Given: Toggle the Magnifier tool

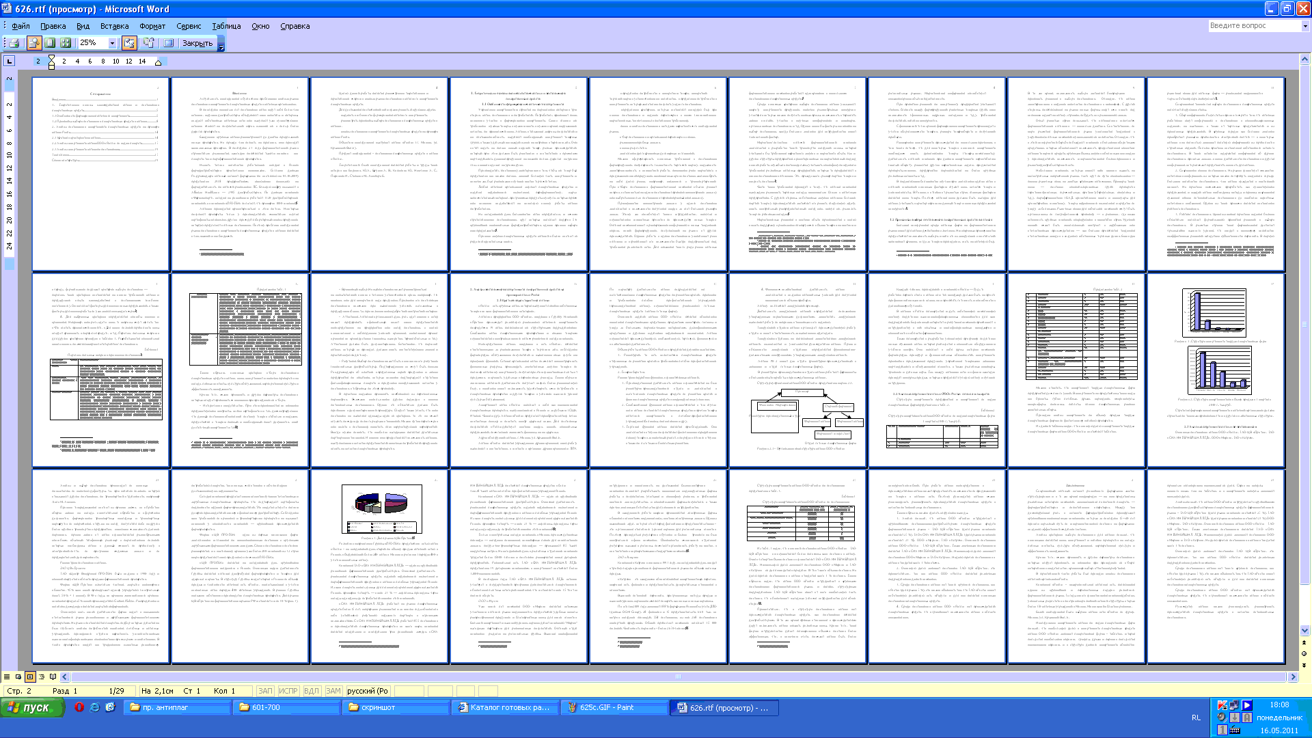Looking at the screenshot, I should click(x=33, y=43).
